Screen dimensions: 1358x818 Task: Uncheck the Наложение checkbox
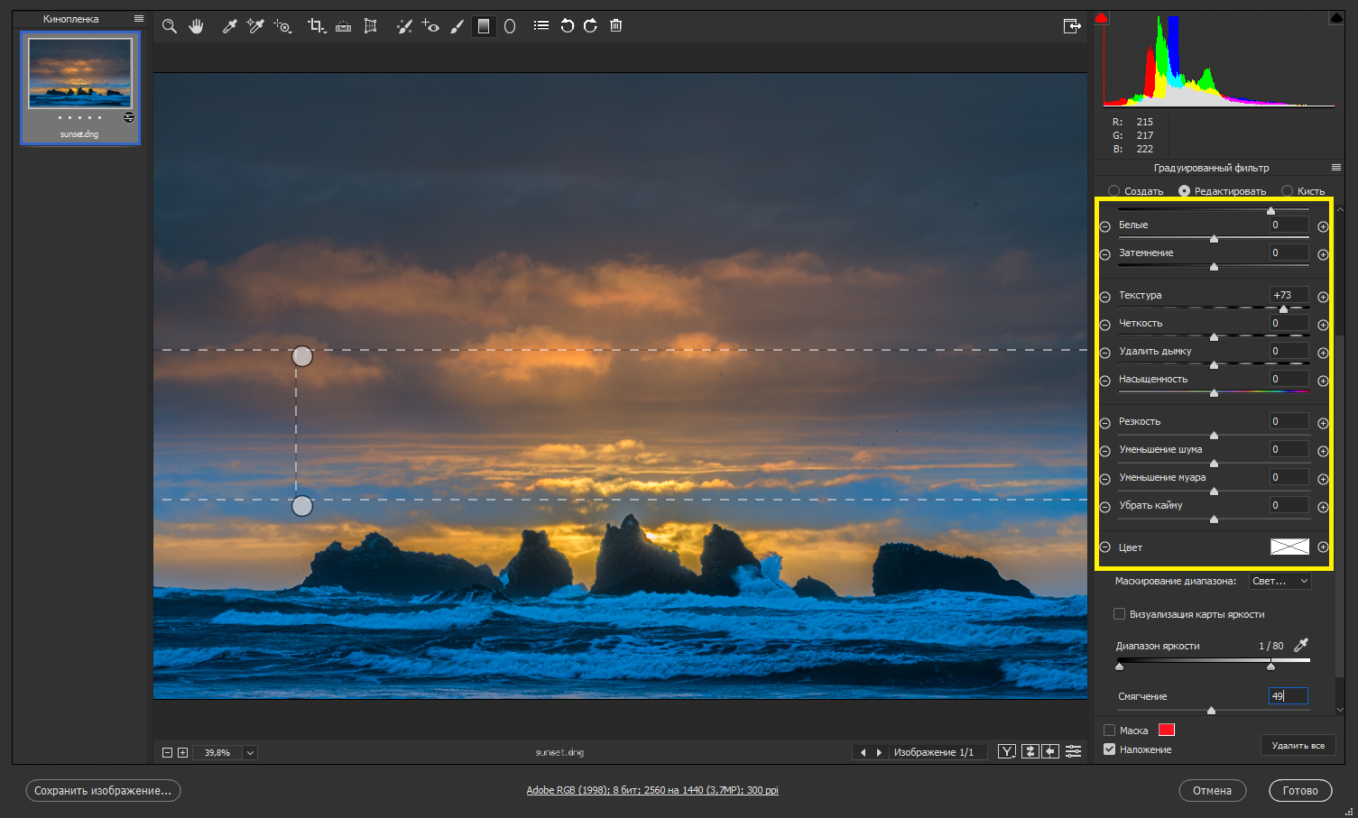1109,749
